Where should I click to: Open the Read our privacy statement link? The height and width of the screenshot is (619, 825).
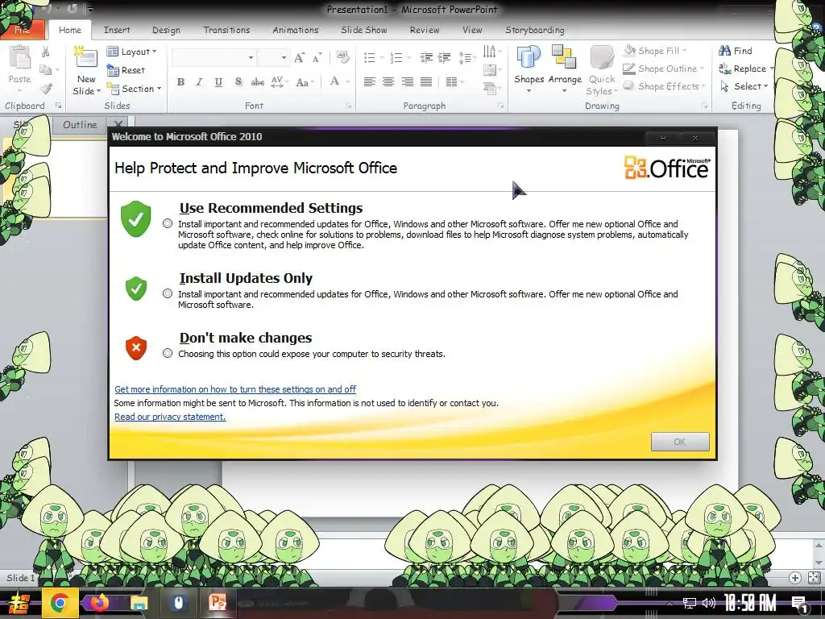[x=170, y=417]
